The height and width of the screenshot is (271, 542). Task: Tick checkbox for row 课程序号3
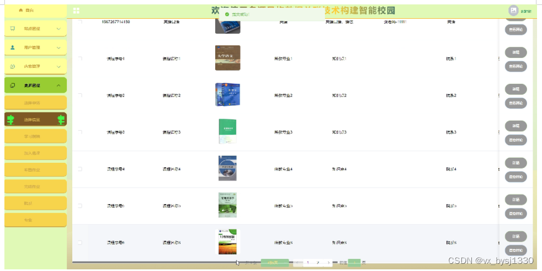click(x=80, y=132)
